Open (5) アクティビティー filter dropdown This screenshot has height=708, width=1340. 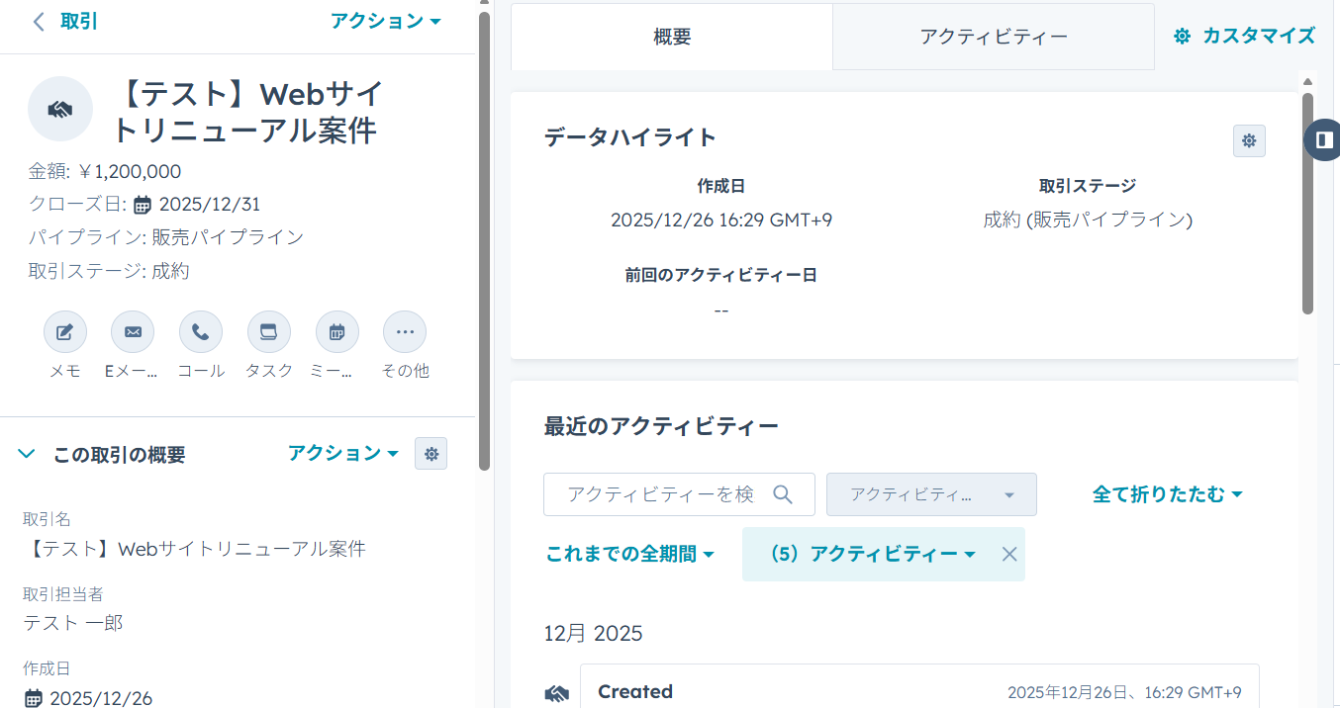pos(873,554)
